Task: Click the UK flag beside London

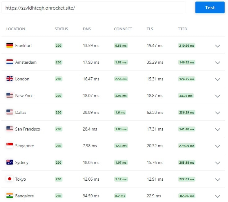Action: [10, 79]
